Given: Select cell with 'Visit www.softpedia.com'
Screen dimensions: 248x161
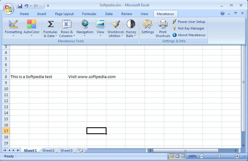Looking at the screenshot, I should (x=77, y=77).
